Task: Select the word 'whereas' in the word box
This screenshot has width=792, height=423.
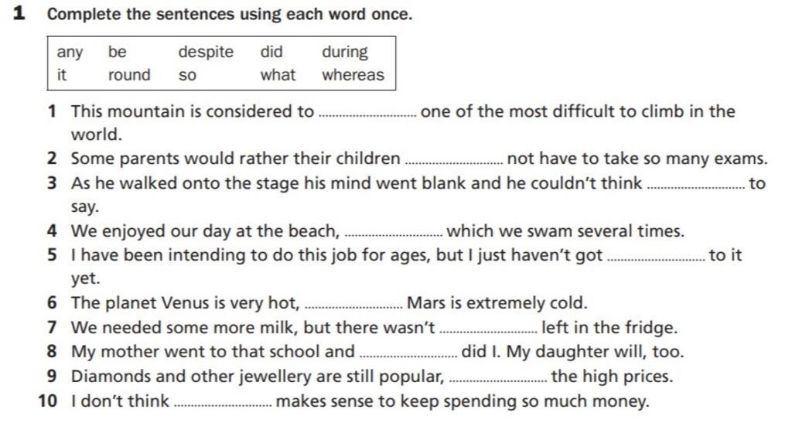Action: coord(353,75)
